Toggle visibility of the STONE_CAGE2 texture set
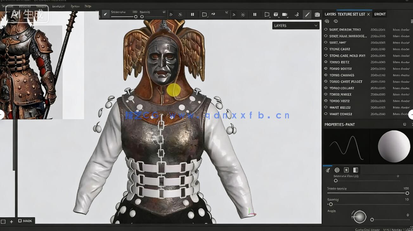413x231 pixels. coord(326,49)
